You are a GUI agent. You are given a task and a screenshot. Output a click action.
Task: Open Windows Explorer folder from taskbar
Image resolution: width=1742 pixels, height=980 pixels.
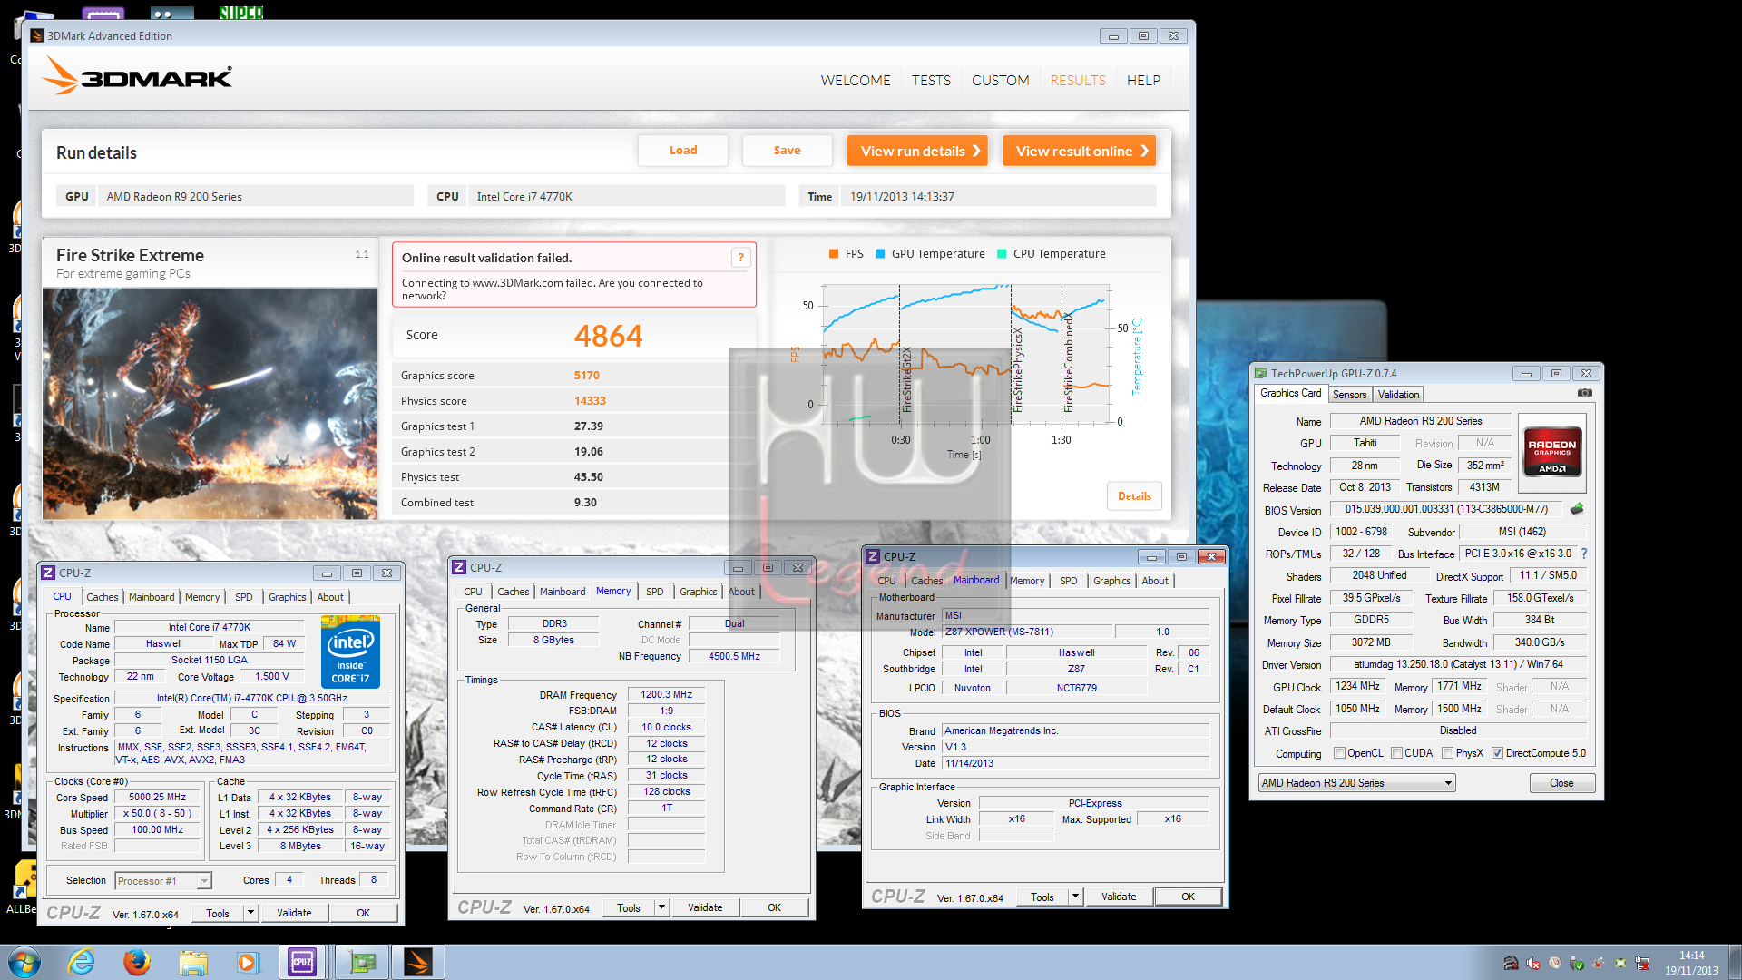[x=192, y=962]
